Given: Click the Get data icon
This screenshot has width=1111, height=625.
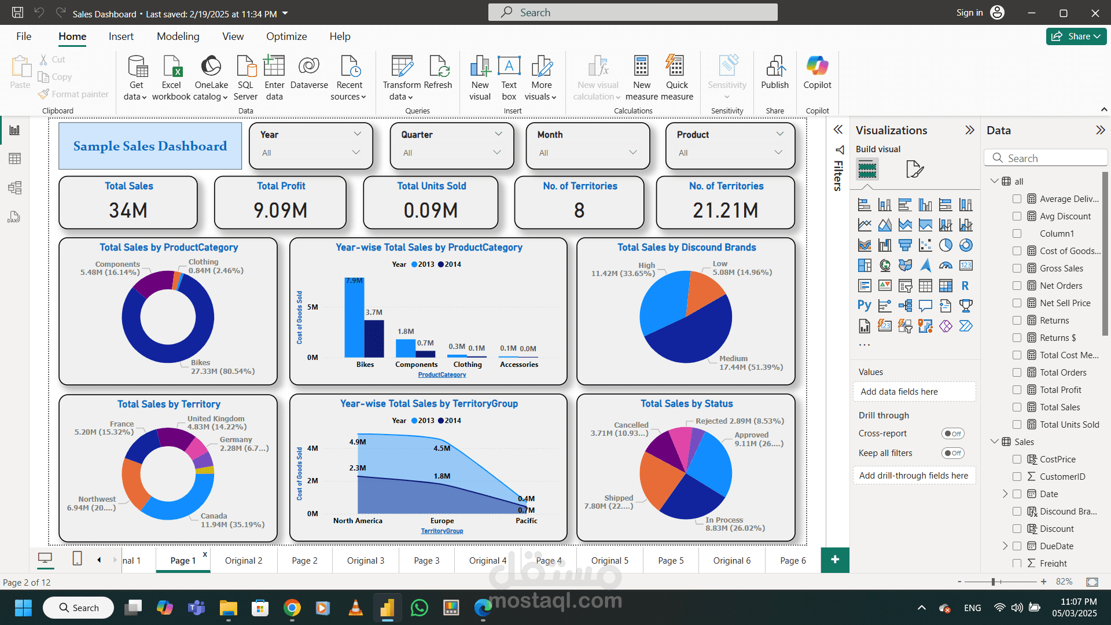Looking at the screenshot, I should (x=137, y=67).
